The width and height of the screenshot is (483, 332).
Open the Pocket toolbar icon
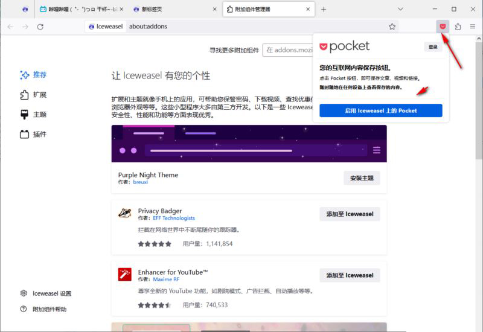[443, 27]
